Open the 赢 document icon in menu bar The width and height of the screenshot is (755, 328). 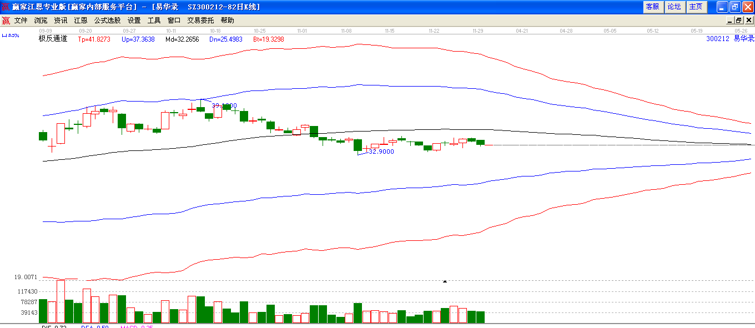(x=6, y=21)
